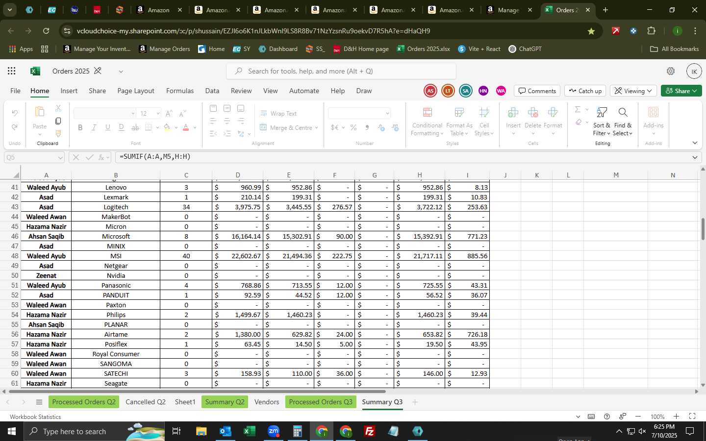Click the Increase Font Size icon
The image size is (706, 441).
[169, 113]
